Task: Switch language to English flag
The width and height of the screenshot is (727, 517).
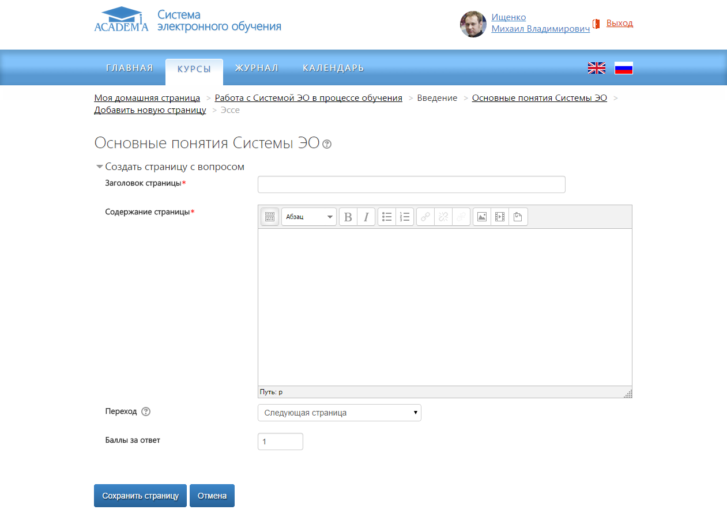Action: [x=596, y=68]
